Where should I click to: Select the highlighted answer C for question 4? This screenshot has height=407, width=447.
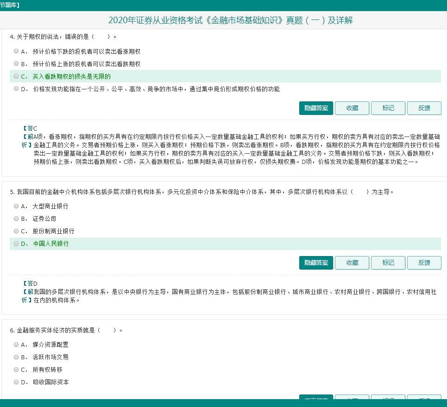point(16,76)
